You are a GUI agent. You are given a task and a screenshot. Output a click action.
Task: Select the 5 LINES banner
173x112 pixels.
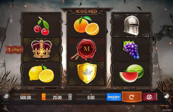click(x=15, y=50)
